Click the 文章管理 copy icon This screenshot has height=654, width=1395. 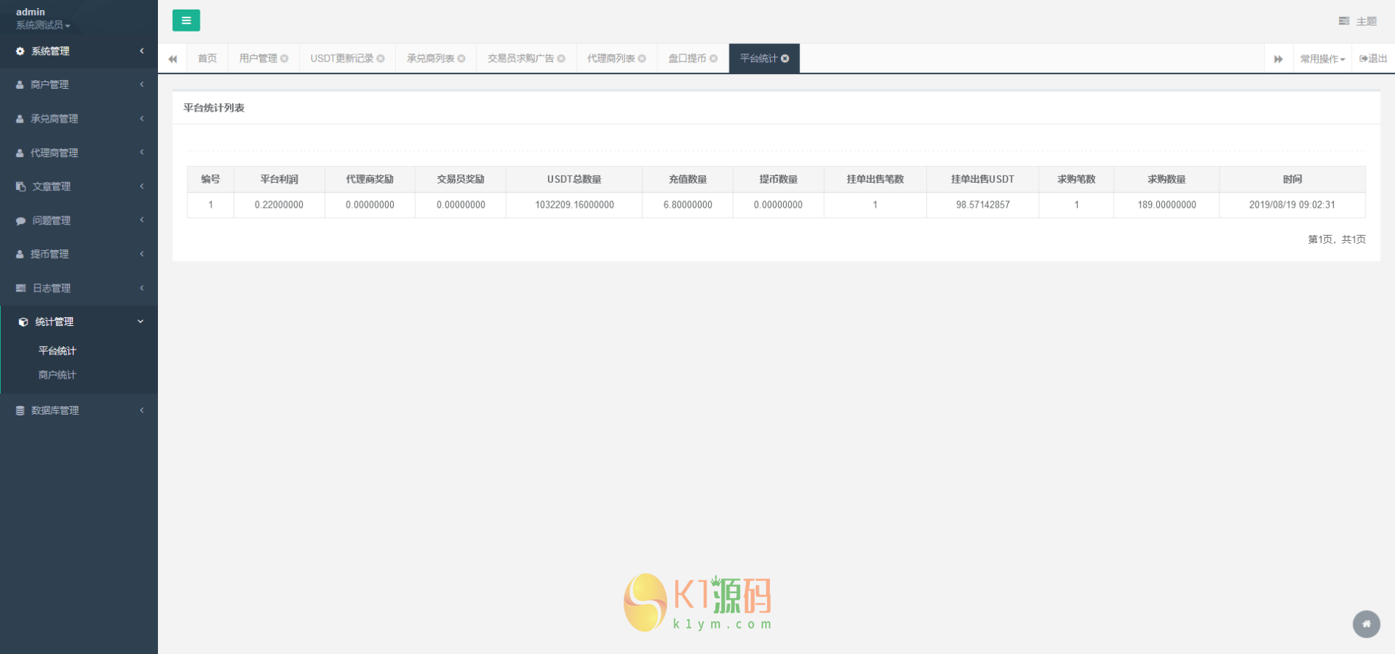(21, 187)
